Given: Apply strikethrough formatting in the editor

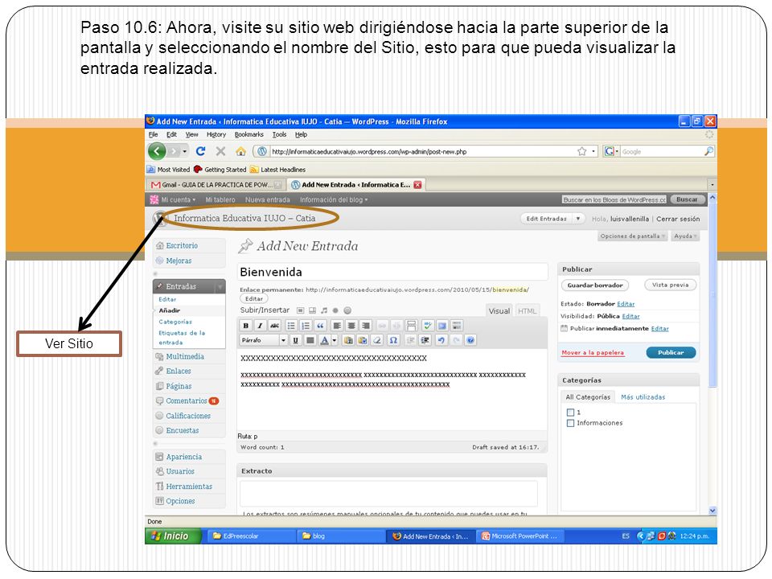Looking at the screenshot, I should click(x=274, y=326).
